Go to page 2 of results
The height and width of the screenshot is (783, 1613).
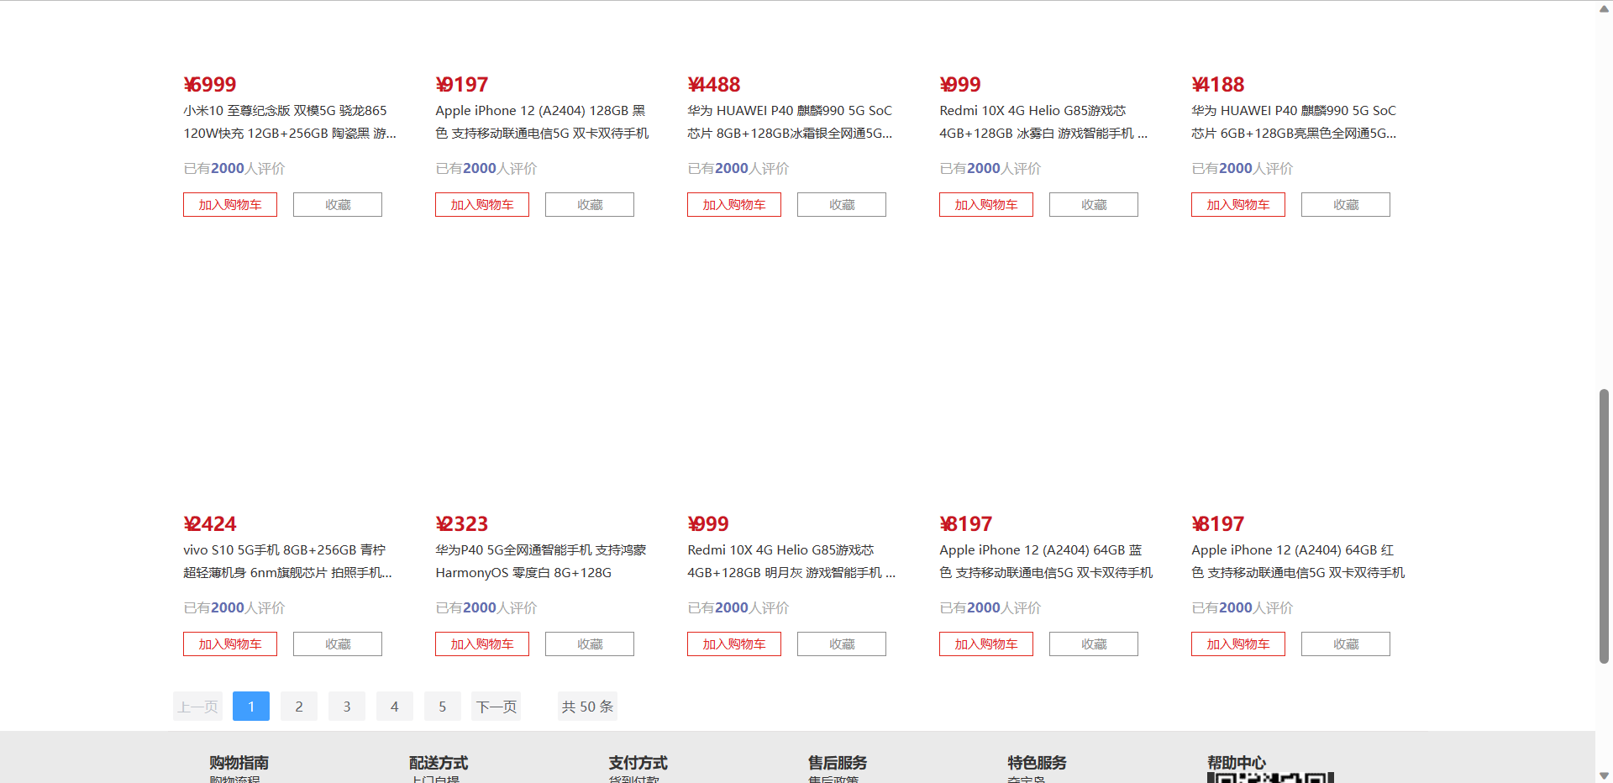tap(298, 706)
